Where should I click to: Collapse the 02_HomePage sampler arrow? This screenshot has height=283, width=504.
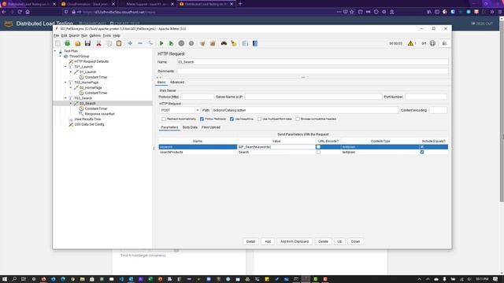[x=71, y=87]
